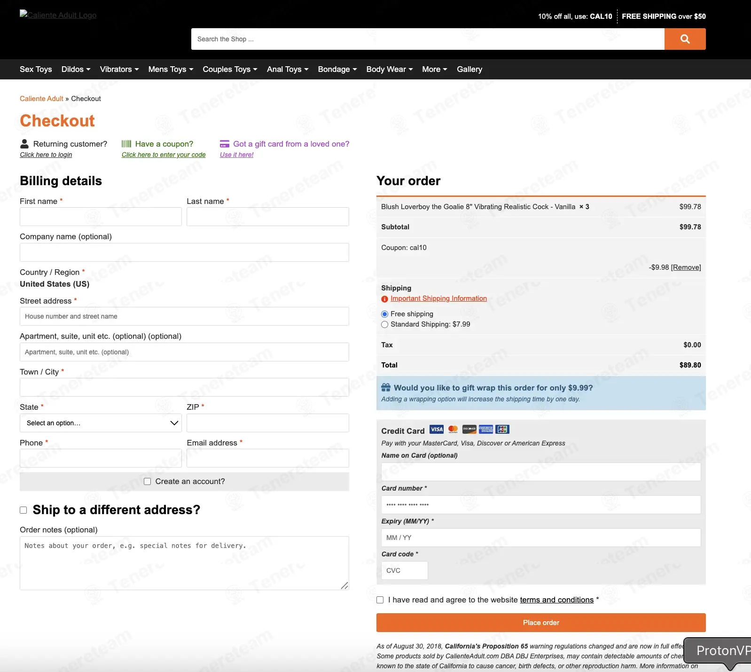Expand the Bondage category menu
Screen dimensions: 751x672
(337, 70)
